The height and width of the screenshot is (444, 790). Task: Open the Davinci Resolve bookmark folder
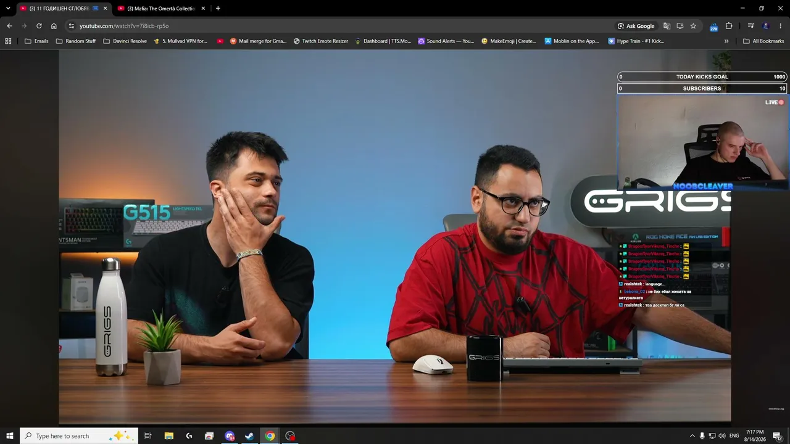125,41
